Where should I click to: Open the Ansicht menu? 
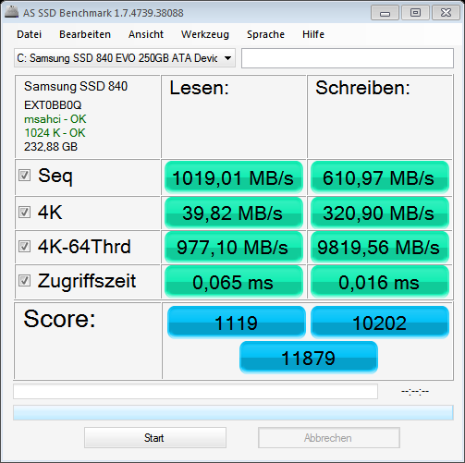146,34
